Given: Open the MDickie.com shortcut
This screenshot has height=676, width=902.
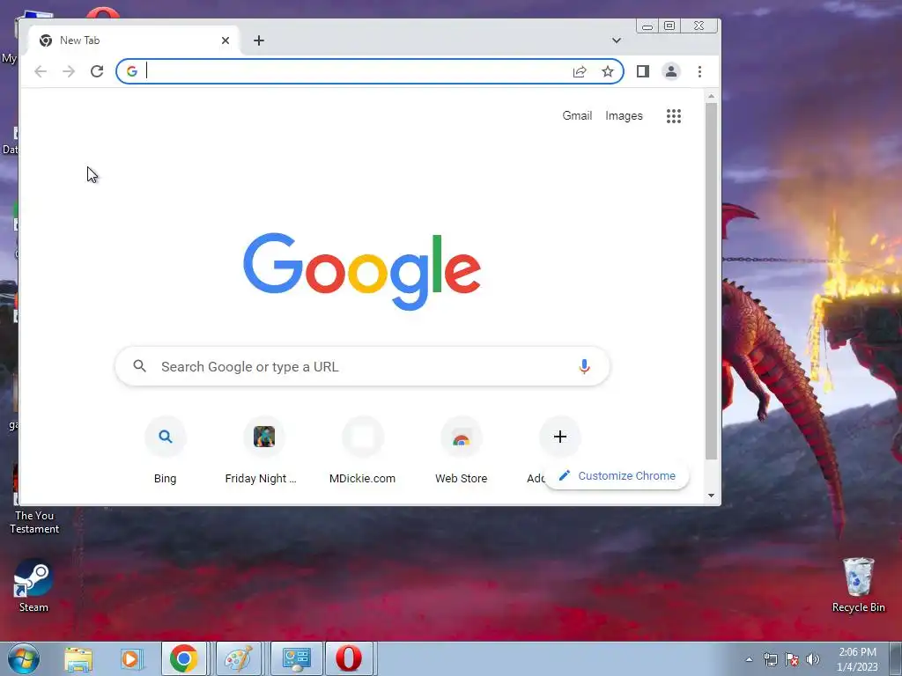Looking at the screenshot, I should click(362, 452).
